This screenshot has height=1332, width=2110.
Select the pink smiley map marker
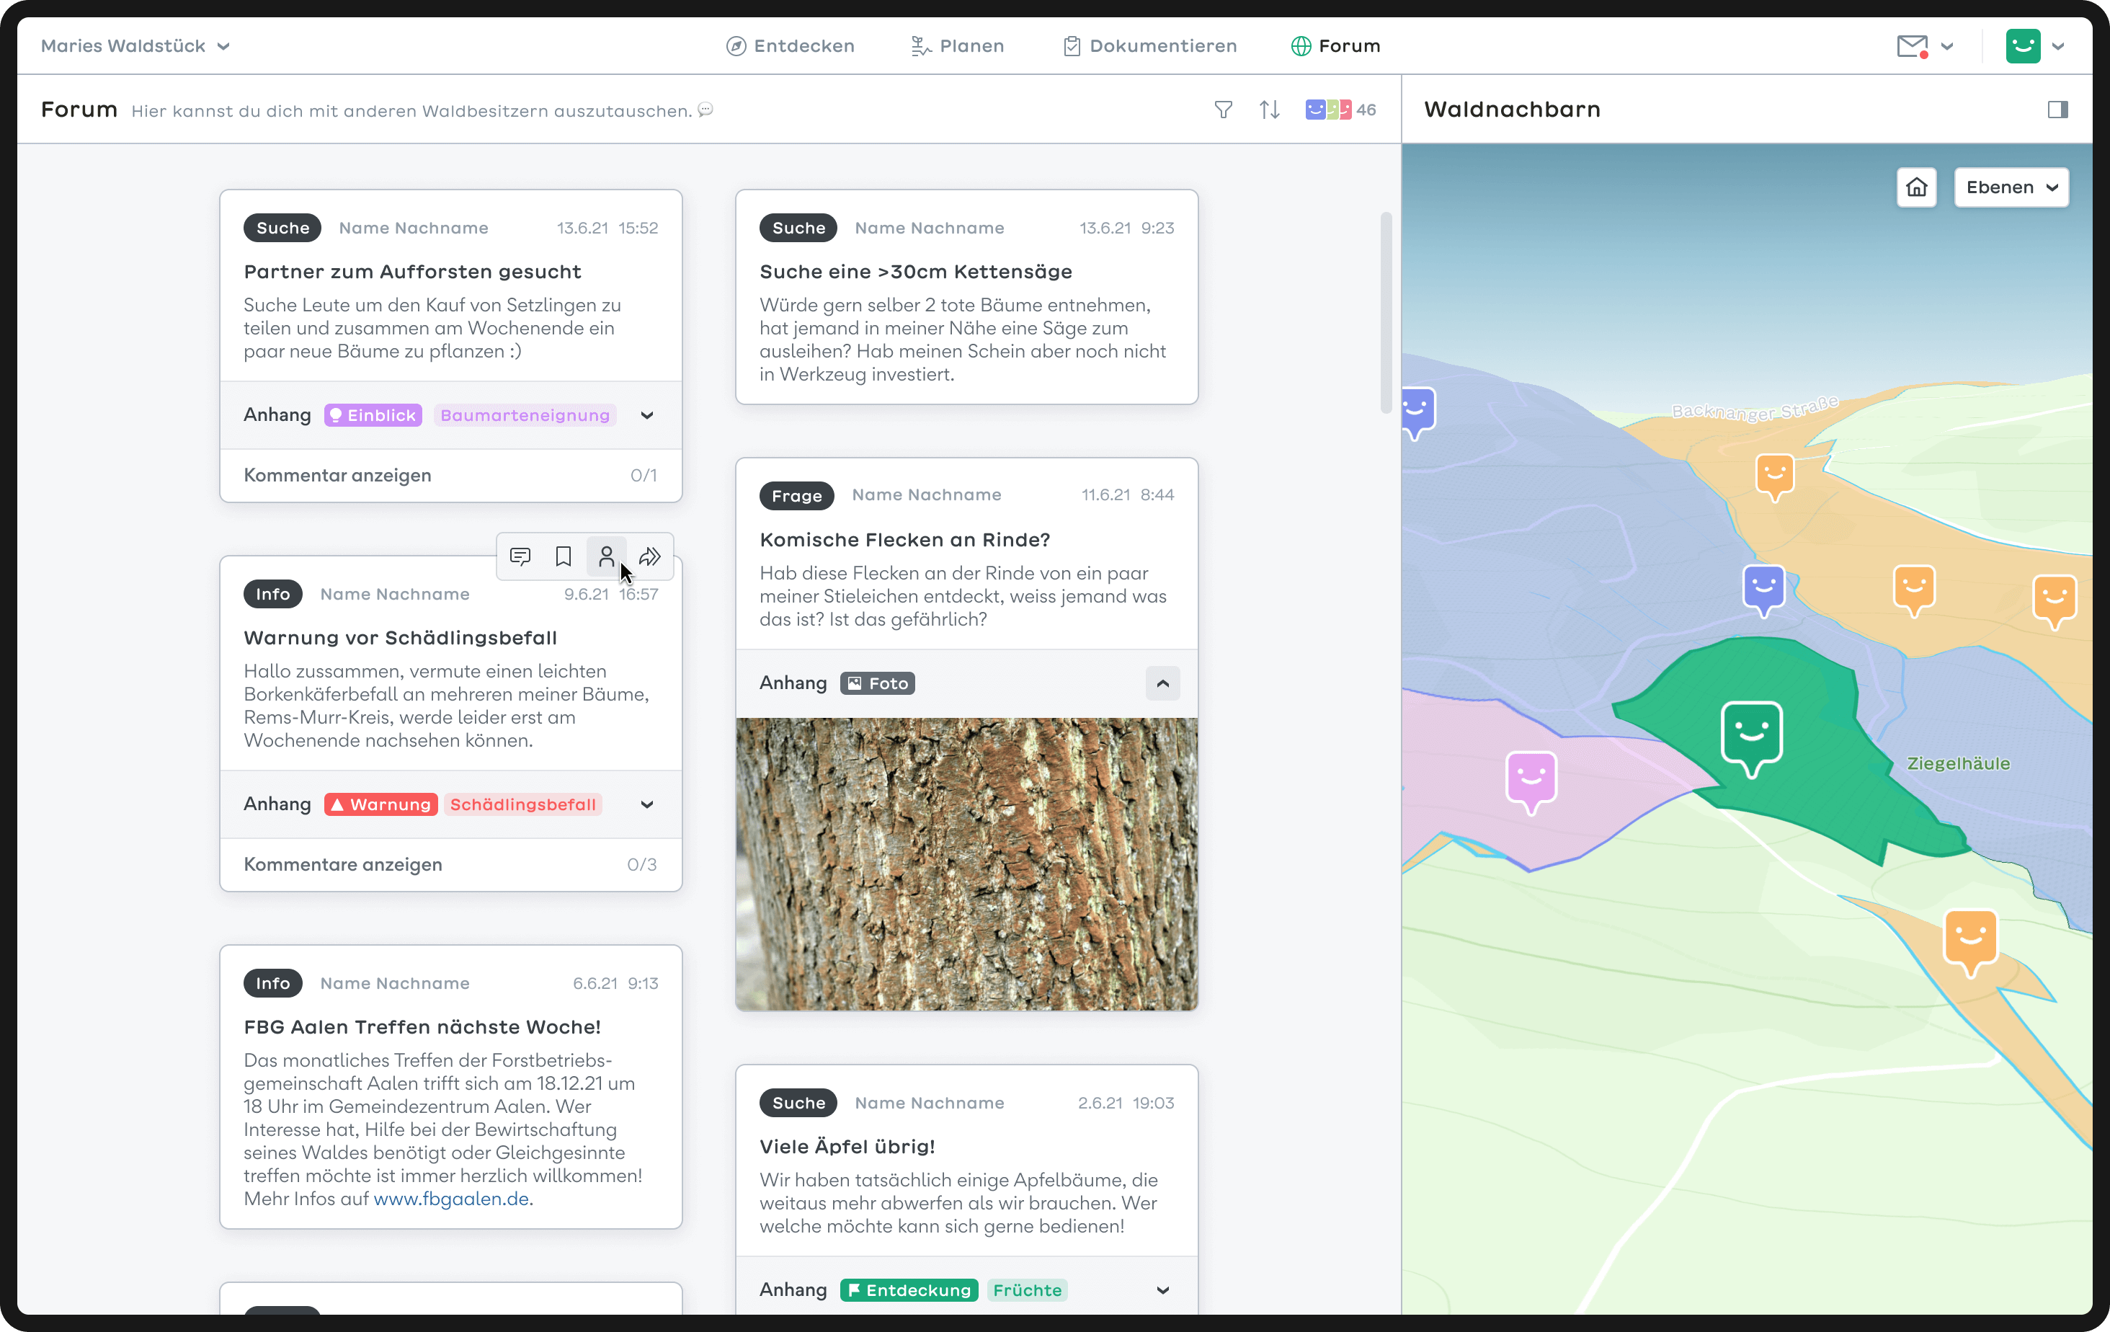click(x=1531, y=781)
